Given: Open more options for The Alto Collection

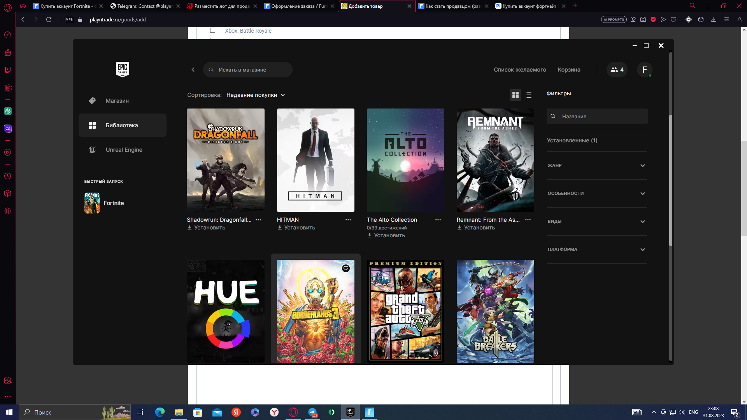Looking at the screenshot, I should click(x=438, y=220).
